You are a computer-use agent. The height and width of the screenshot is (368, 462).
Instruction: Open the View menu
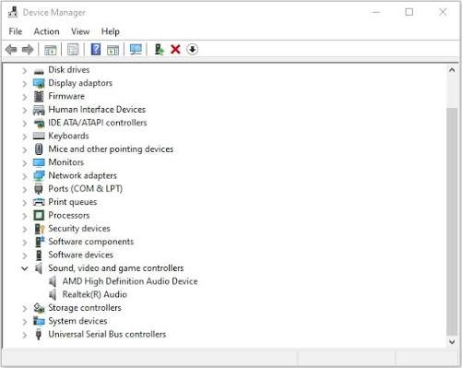click(80, 31)
